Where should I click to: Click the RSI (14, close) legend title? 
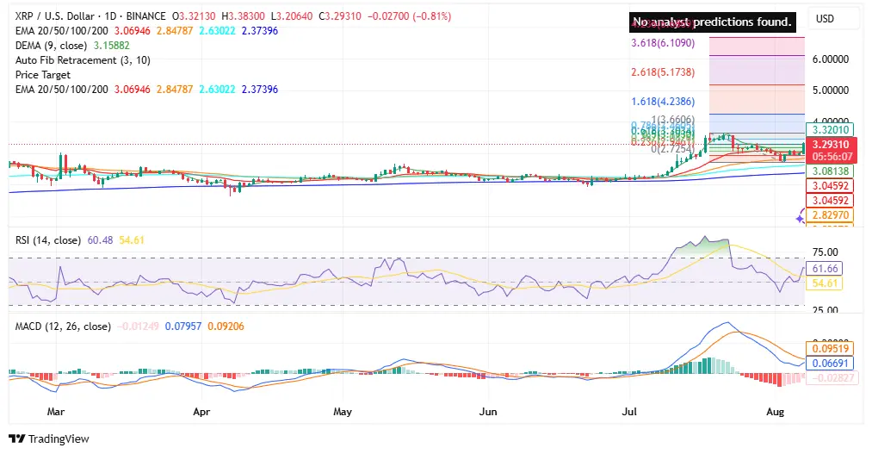pyautogui.click(x=48, y=240)
